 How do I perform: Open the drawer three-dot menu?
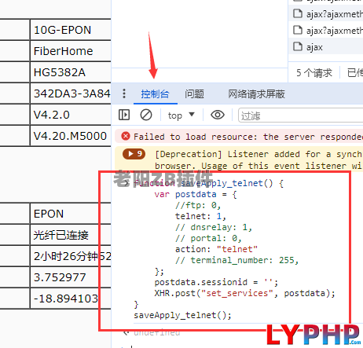[124, 93]
